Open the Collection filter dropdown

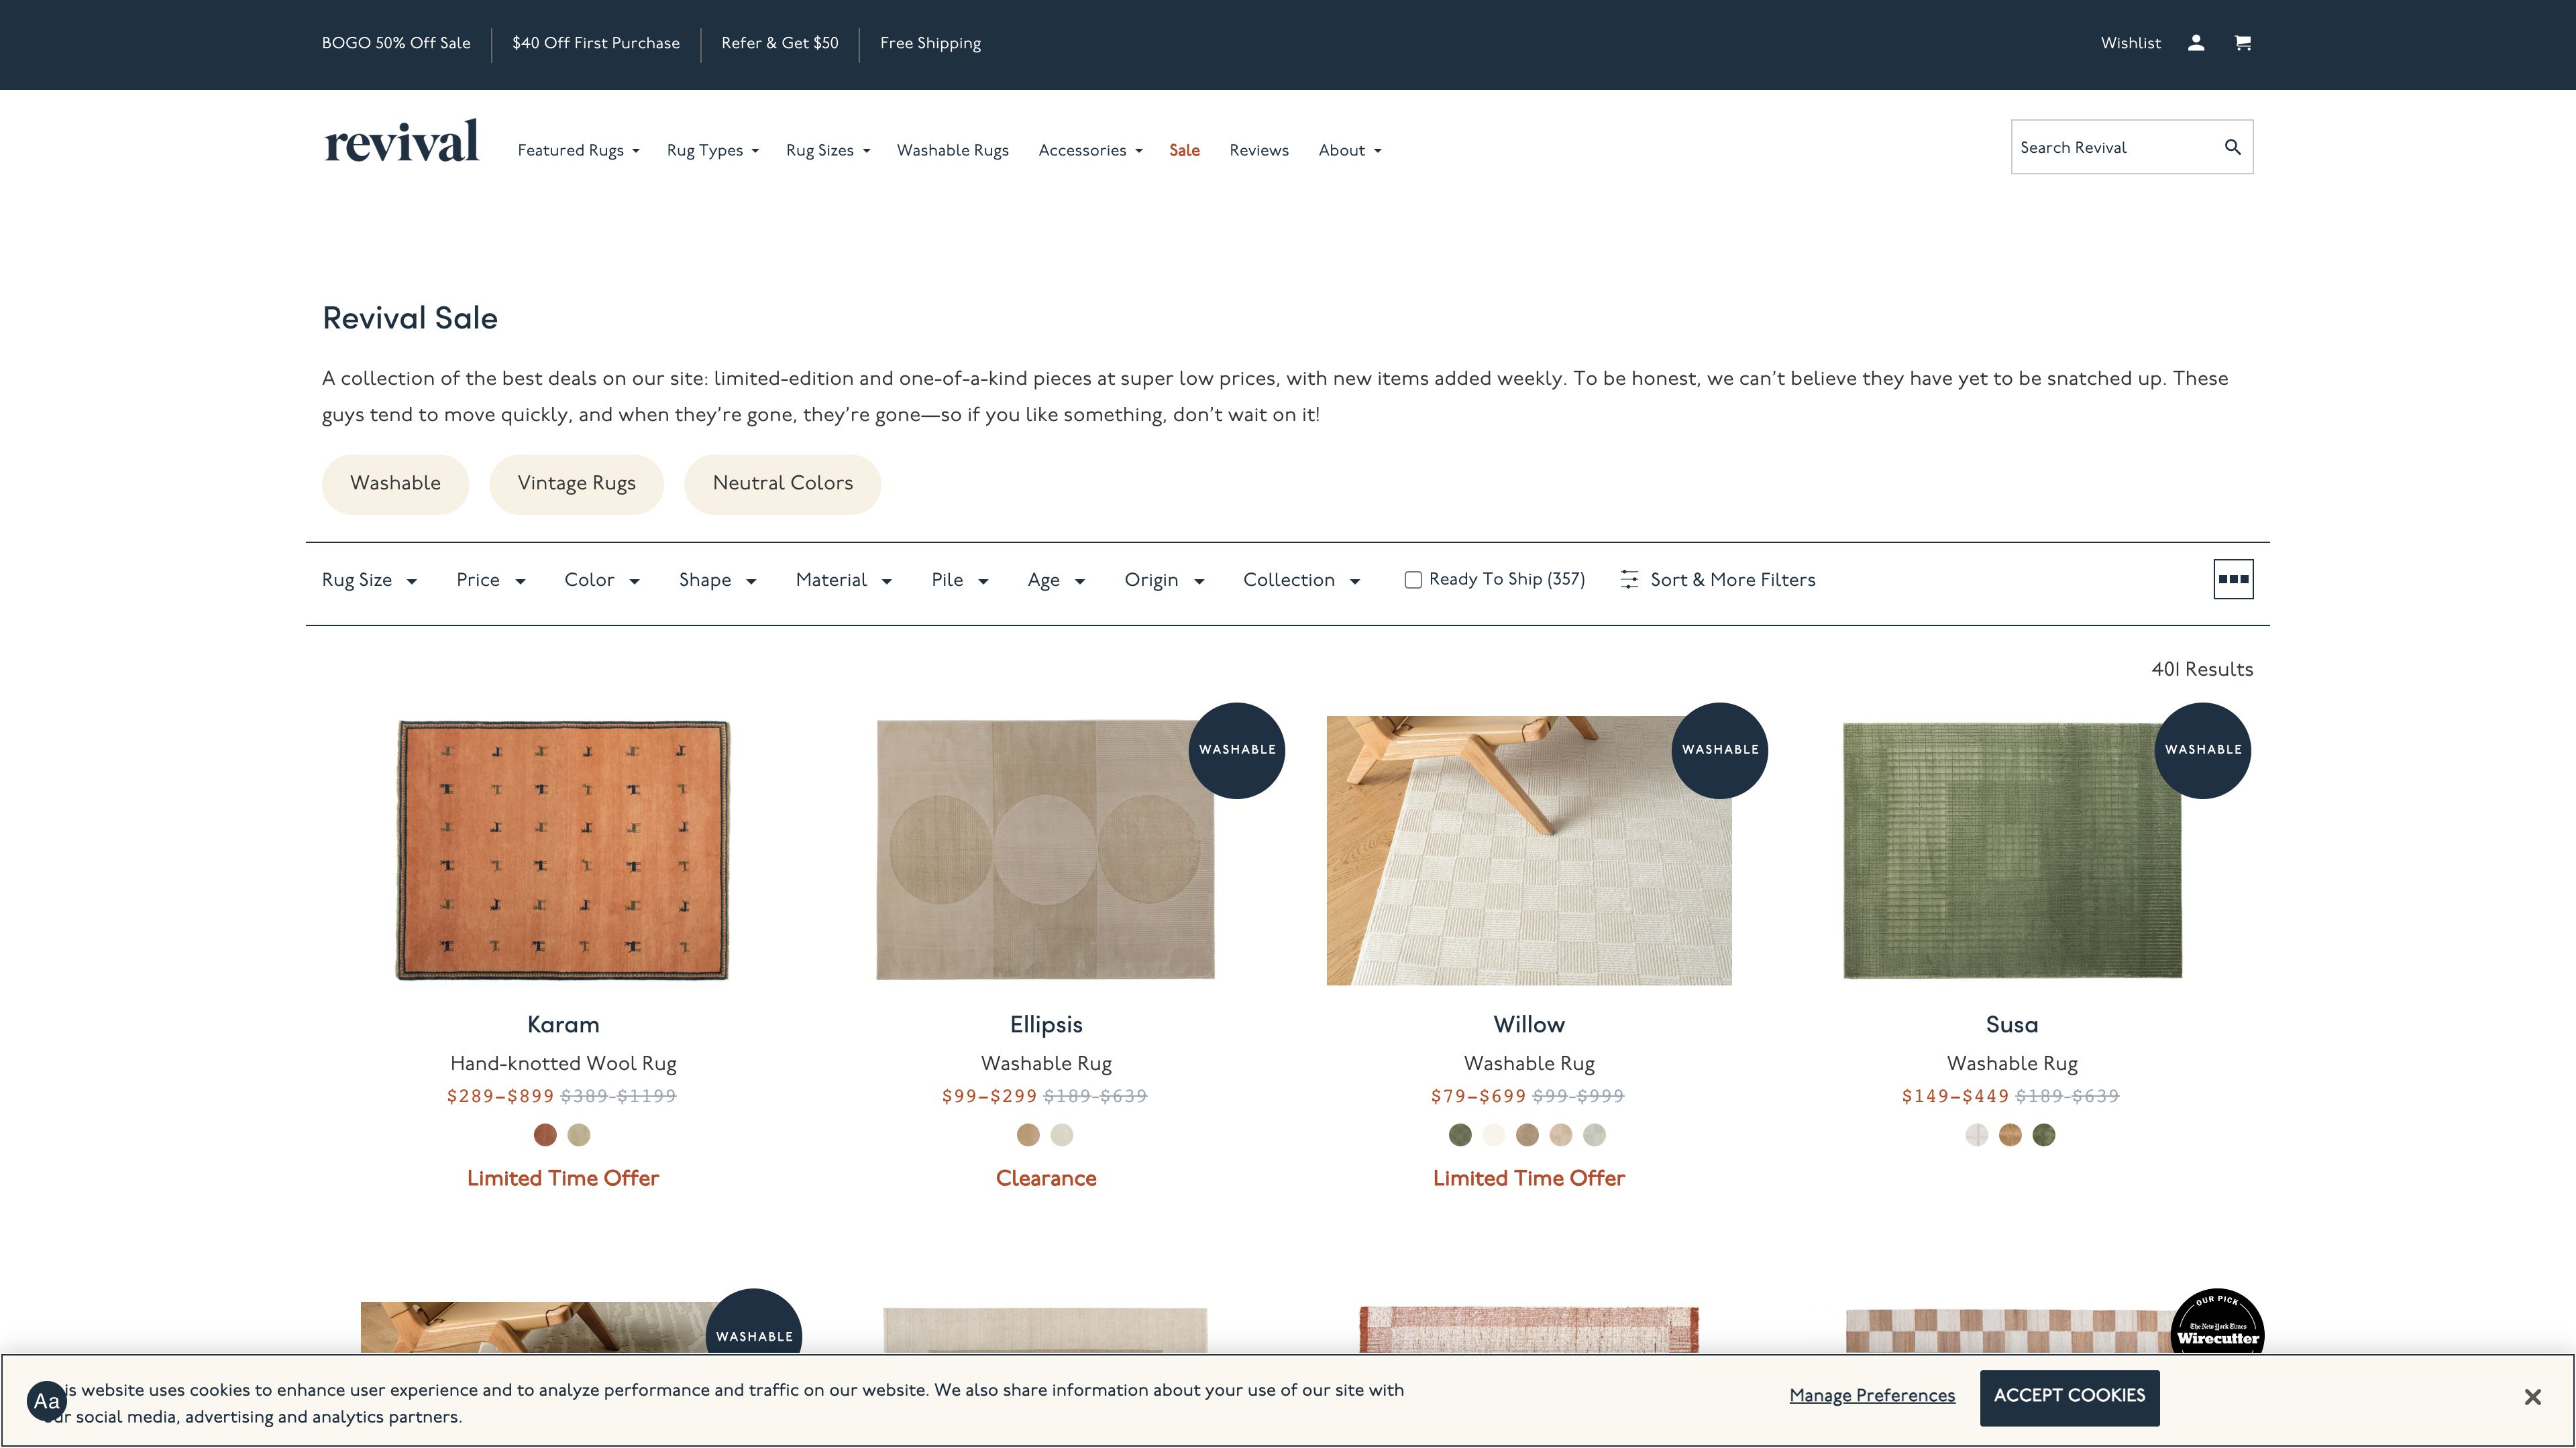coord(1300,581)
